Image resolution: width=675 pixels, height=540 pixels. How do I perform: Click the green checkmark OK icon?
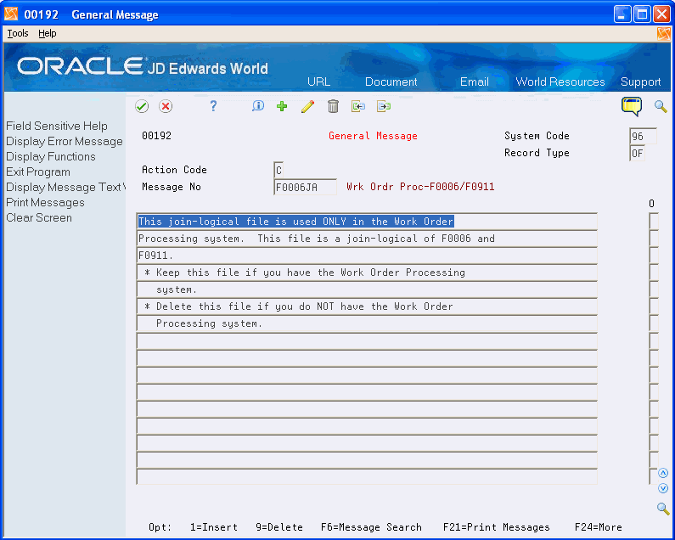coord(142,106)
